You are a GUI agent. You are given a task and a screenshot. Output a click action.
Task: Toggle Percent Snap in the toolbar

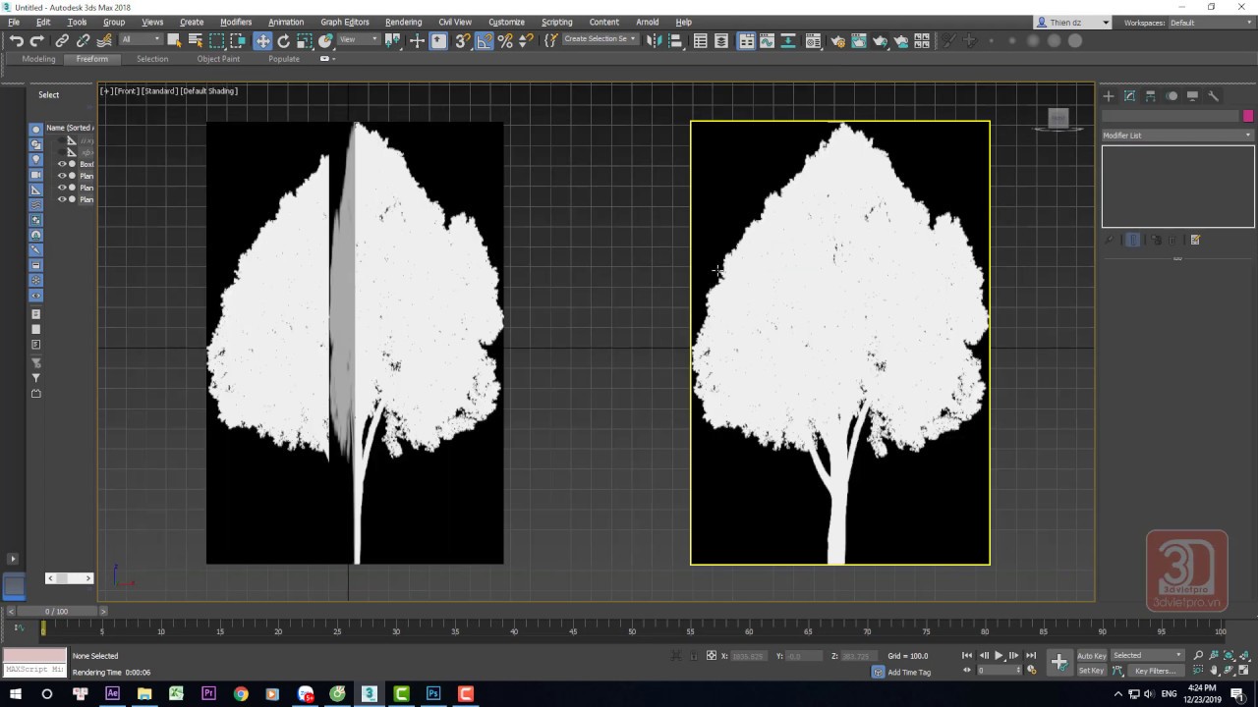tap(505, 40)
